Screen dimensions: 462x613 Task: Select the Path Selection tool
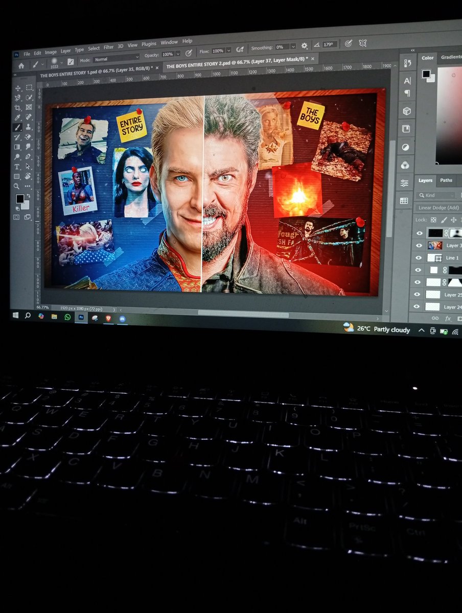28,166
